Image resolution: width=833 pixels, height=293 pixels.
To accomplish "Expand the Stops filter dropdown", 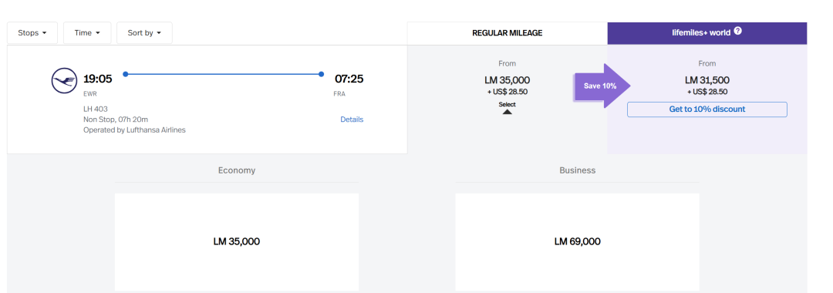I will click(x=32, y=33).
